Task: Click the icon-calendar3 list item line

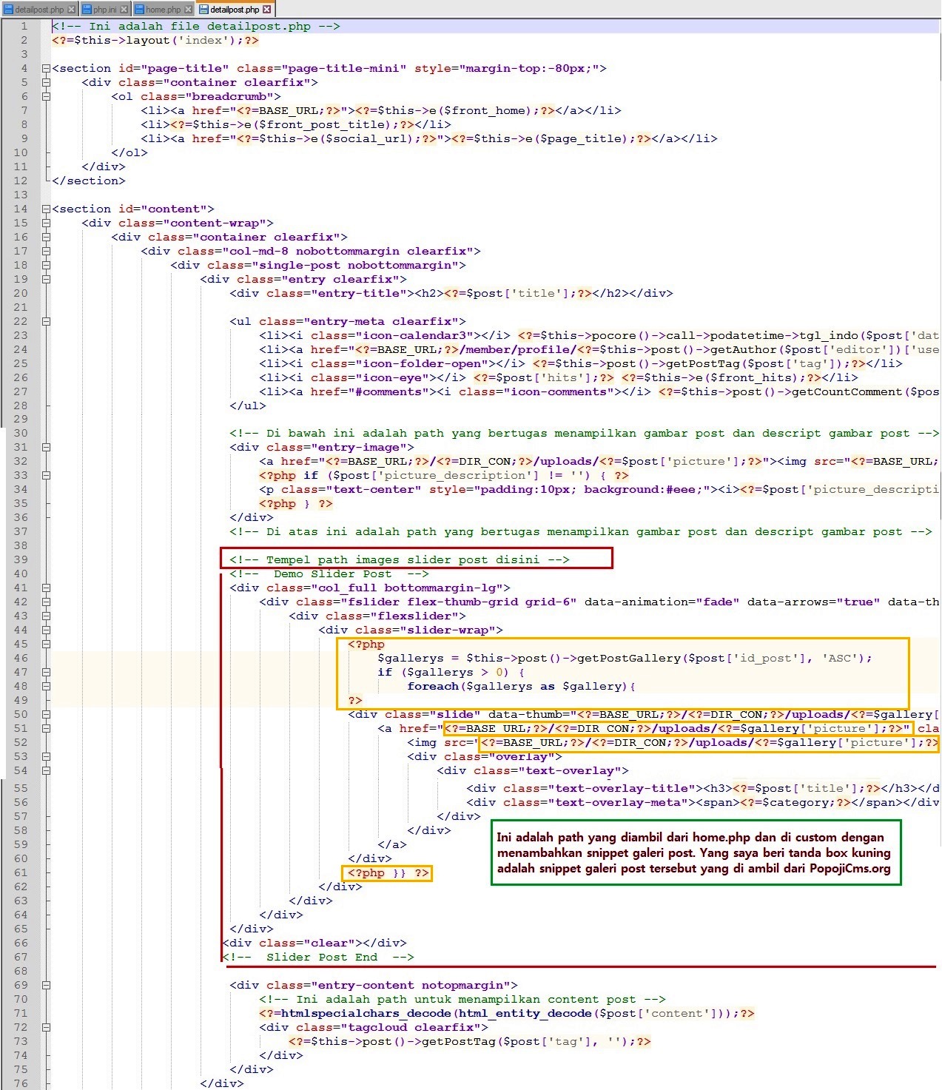Action: click(x=599, y=335)
